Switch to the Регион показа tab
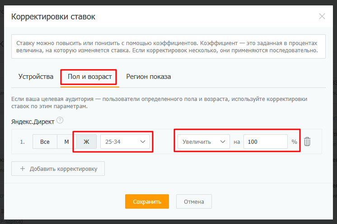This screenshot has width=337, height=224. [149, 77]
